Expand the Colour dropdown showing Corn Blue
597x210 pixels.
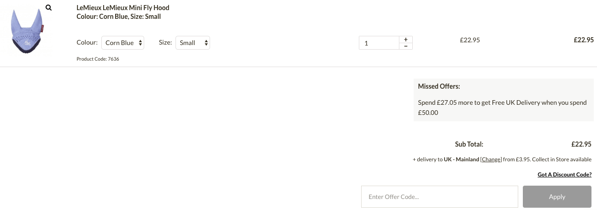point(123,43)
